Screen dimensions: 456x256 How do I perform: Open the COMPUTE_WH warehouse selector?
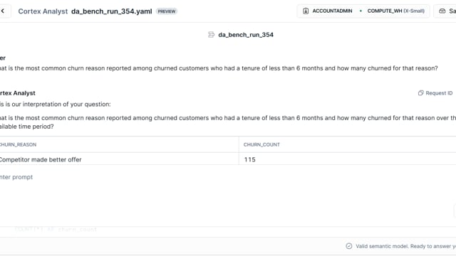tap(396, 11)
